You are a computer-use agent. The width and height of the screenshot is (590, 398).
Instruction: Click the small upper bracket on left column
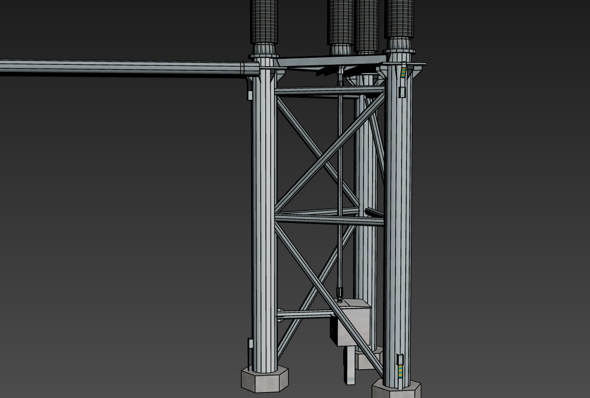click(250, 95)
